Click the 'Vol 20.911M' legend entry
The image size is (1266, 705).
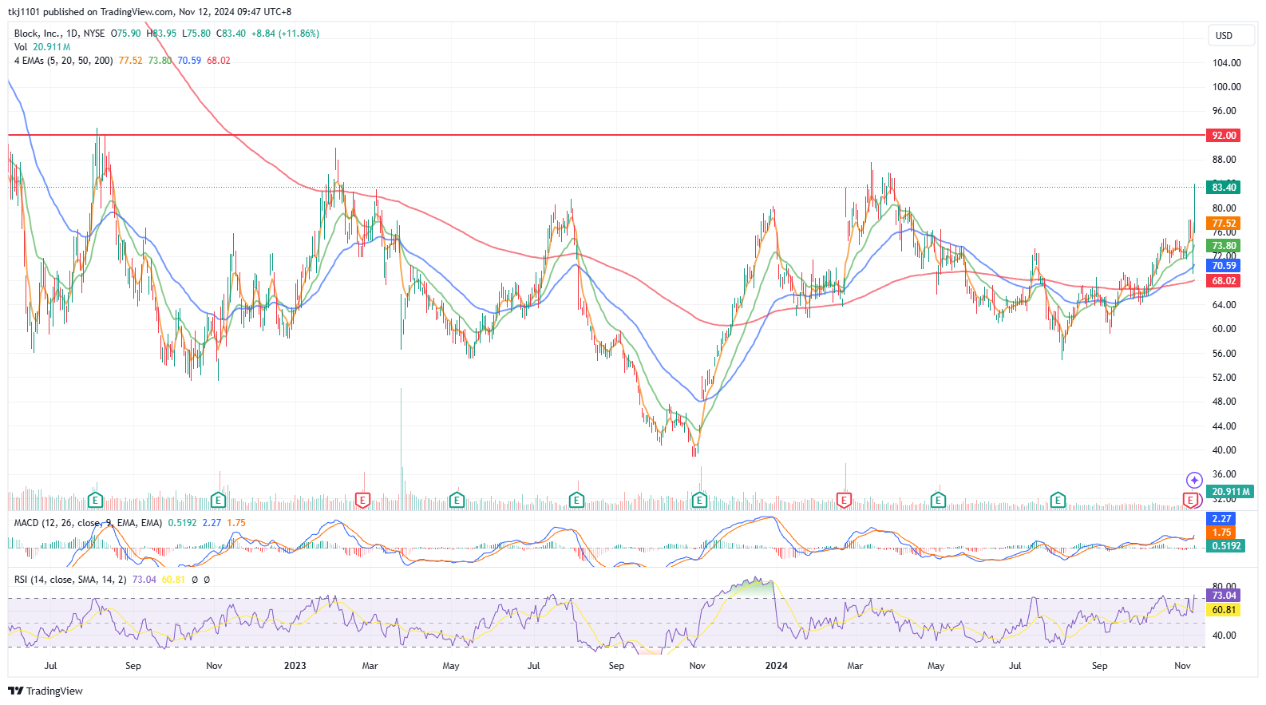pos(42,47)
